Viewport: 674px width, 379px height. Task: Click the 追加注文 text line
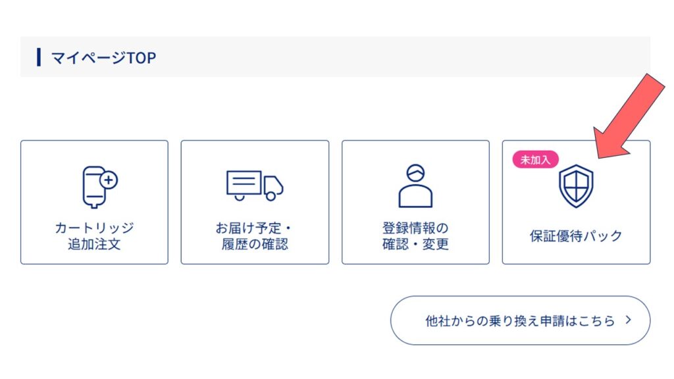(x=94, y=245)
